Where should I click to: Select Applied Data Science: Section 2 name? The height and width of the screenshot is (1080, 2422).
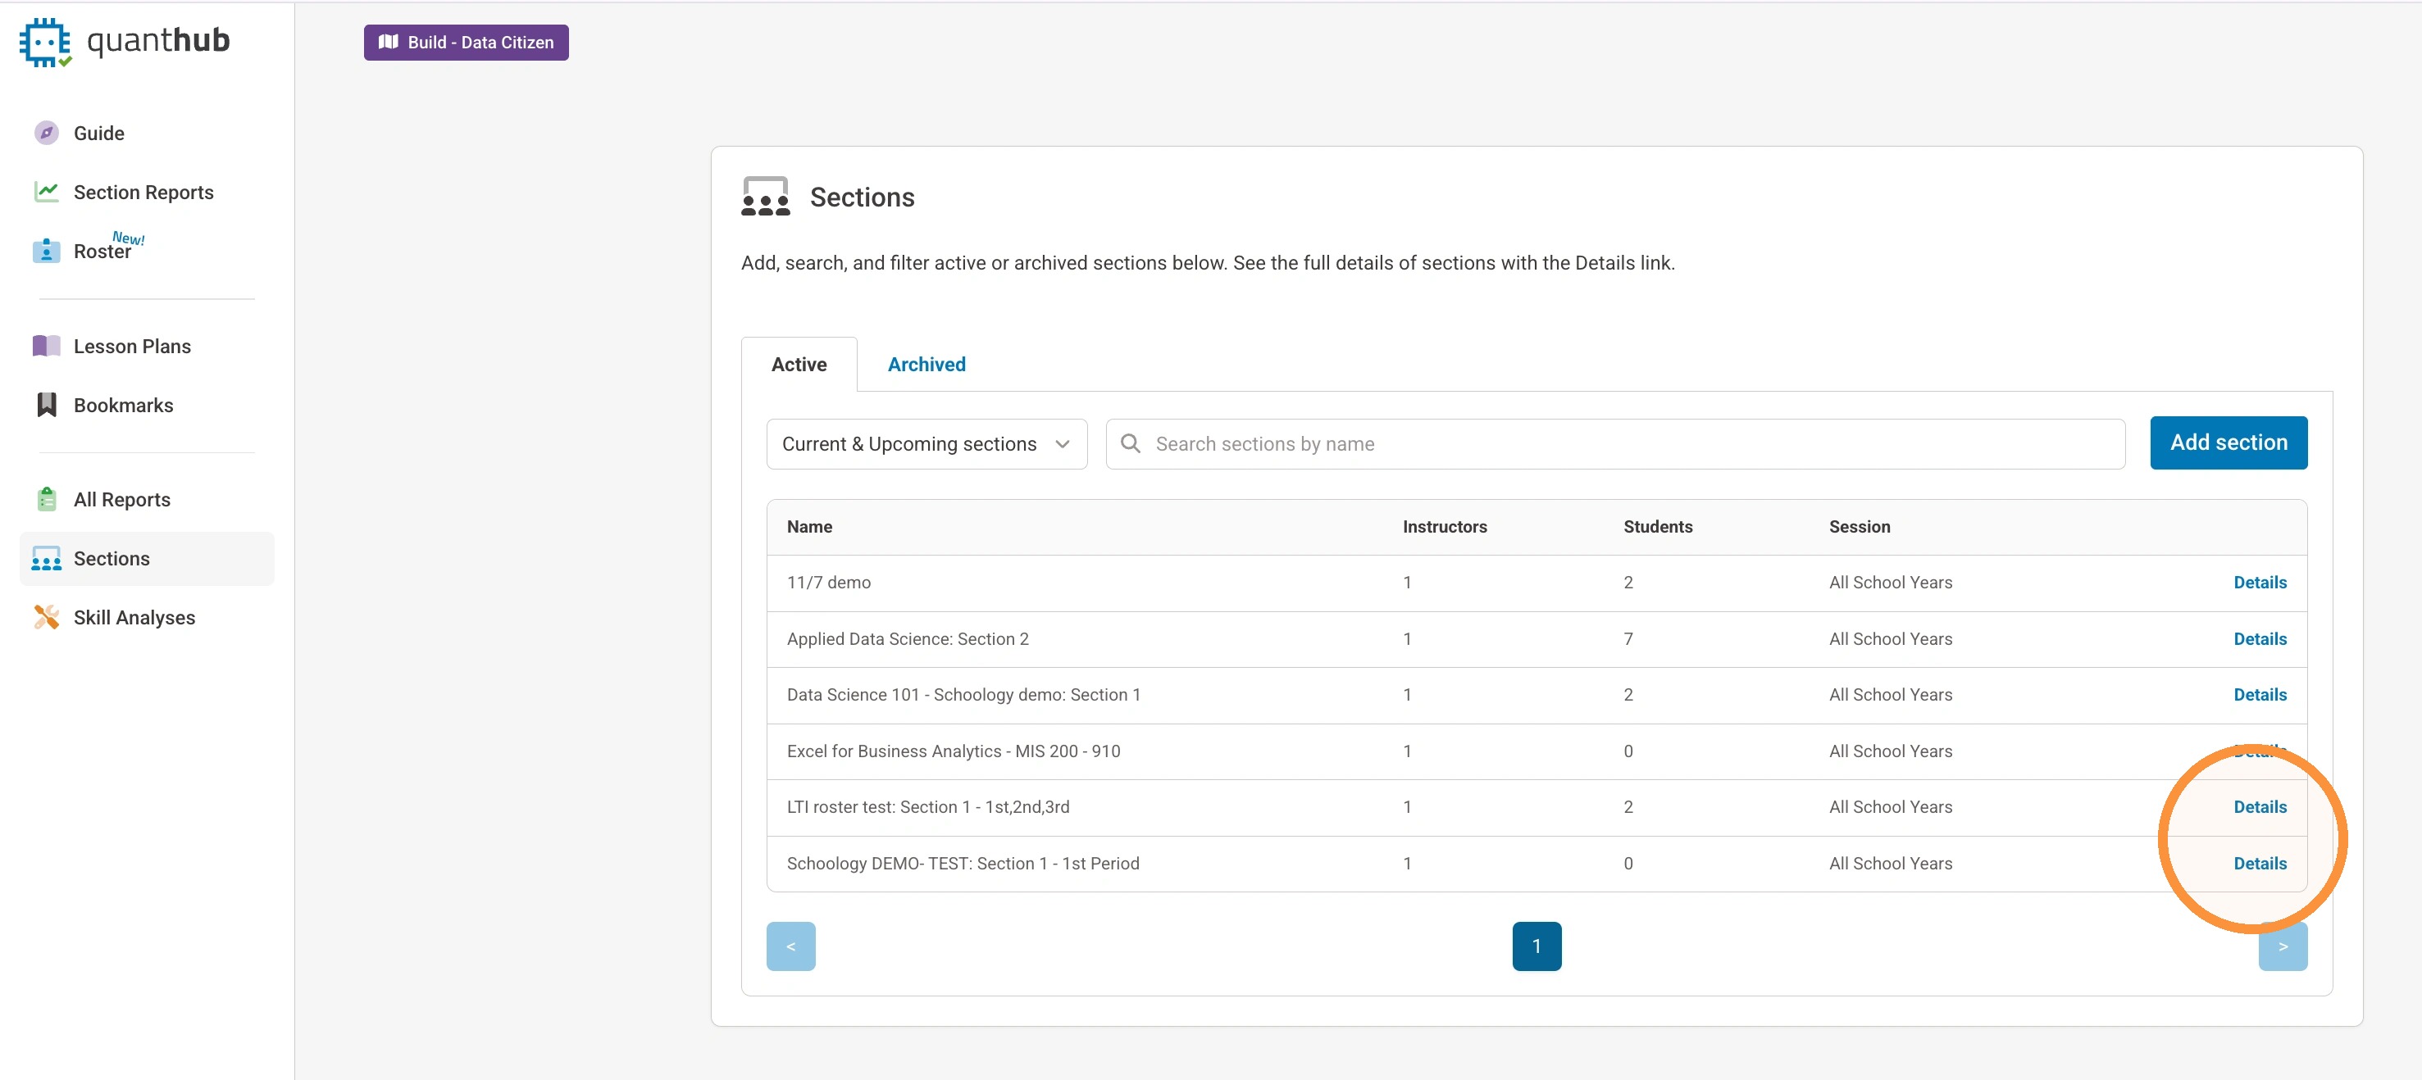(908, 639)
